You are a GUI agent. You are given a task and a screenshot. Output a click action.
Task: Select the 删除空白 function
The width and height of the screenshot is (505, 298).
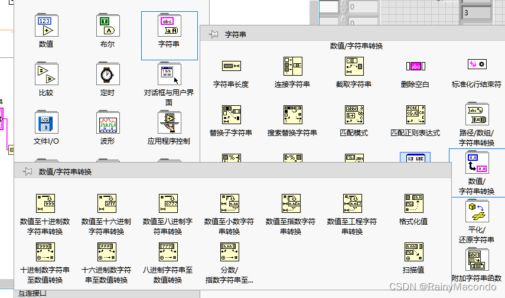[415, 66]
